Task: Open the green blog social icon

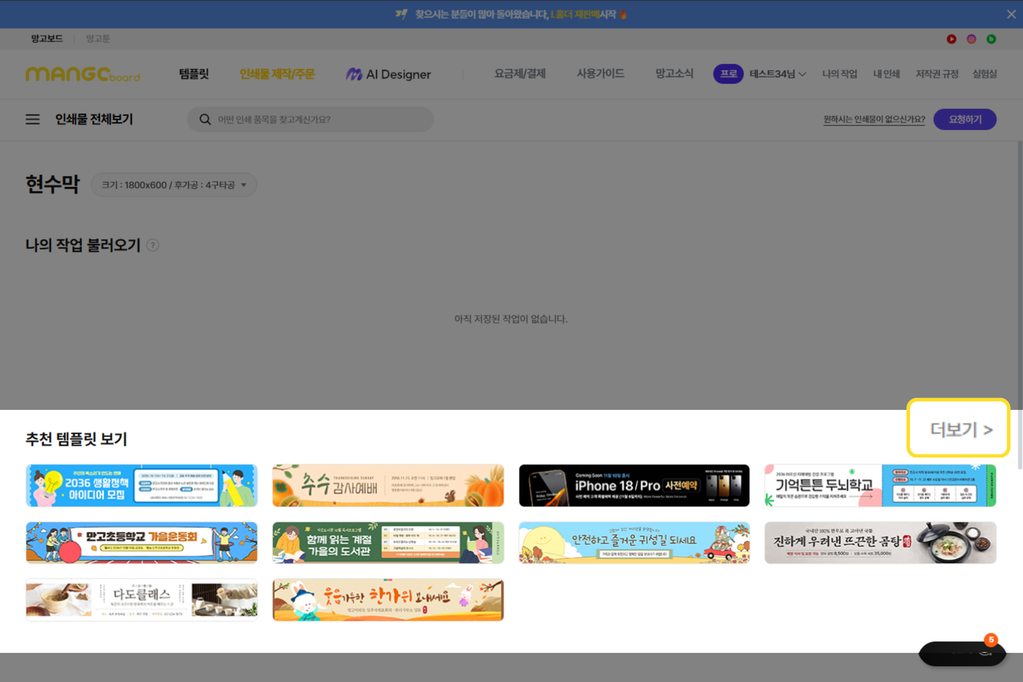Action: tap(991, 39)
